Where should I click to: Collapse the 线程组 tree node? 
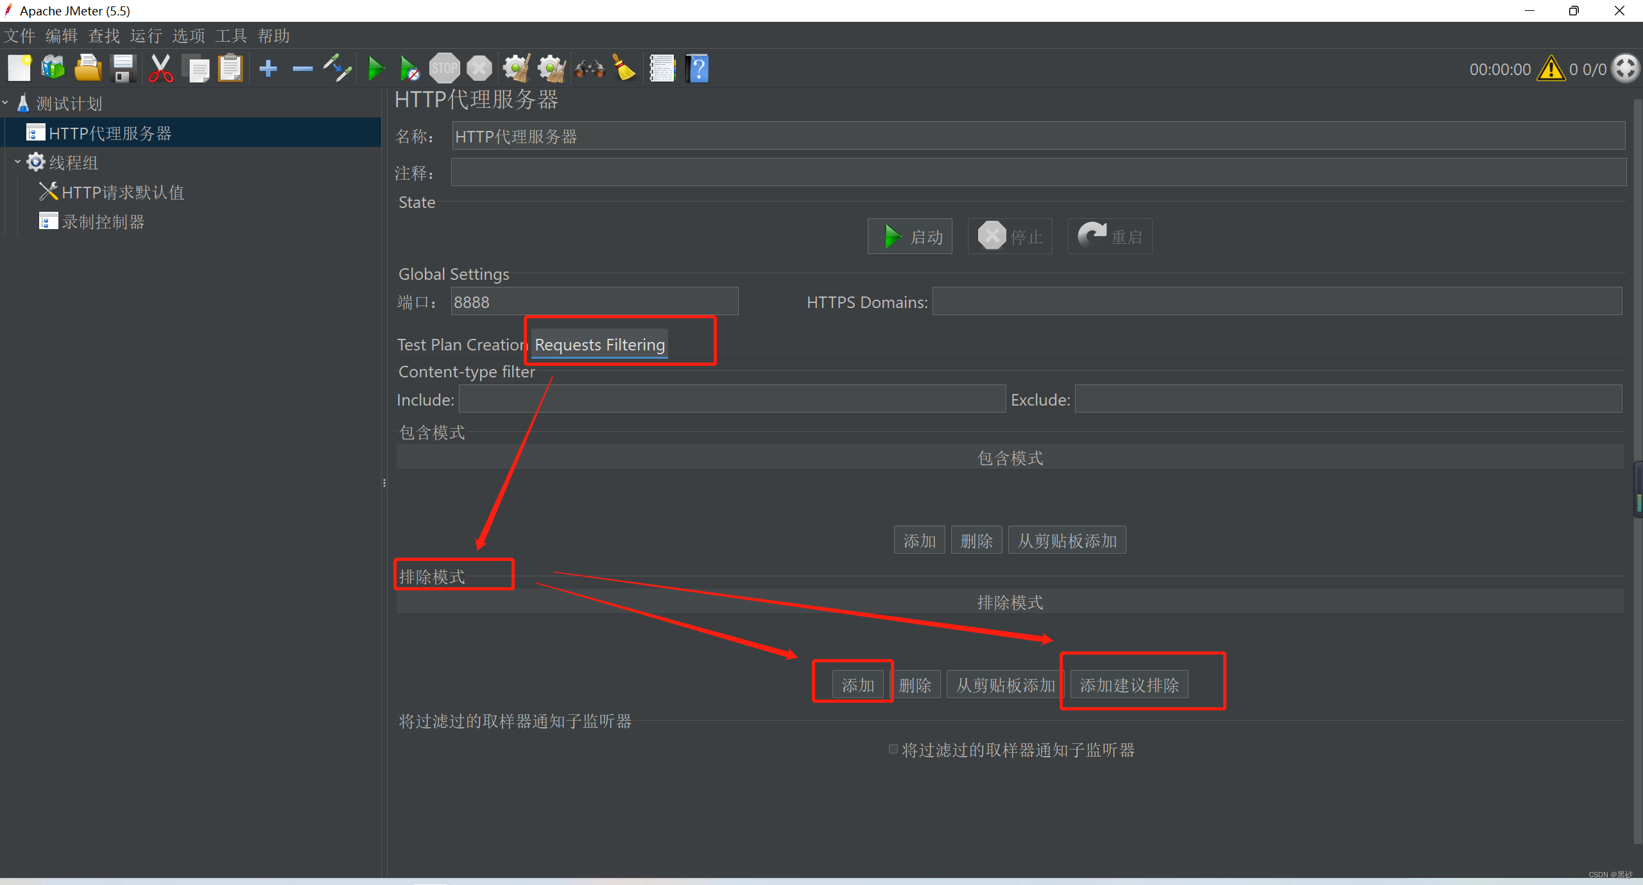coord(18,162)
